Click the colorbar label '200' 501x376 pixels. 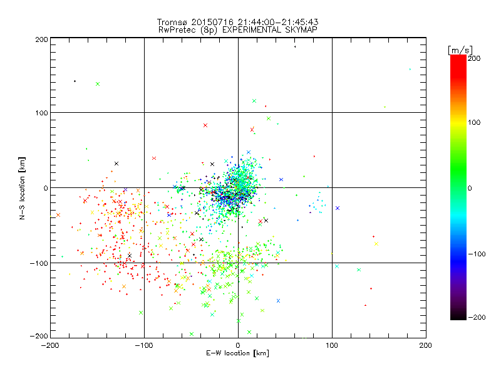(474, 58)
